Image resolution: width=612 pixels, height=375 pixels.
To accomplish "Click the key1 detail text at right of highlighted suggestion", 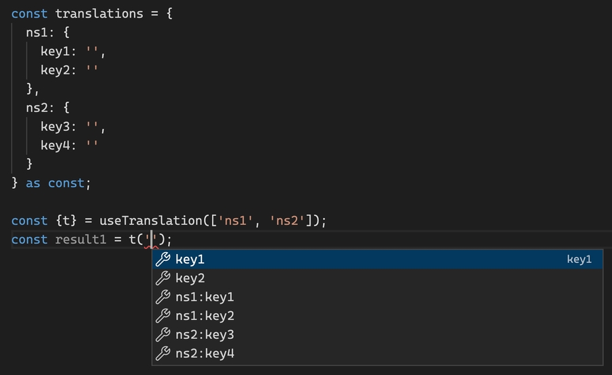I will point(579,260).
